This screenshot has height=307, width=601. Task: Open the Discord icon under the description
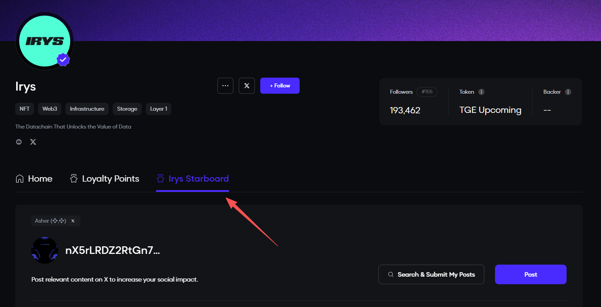pos(19,142)
